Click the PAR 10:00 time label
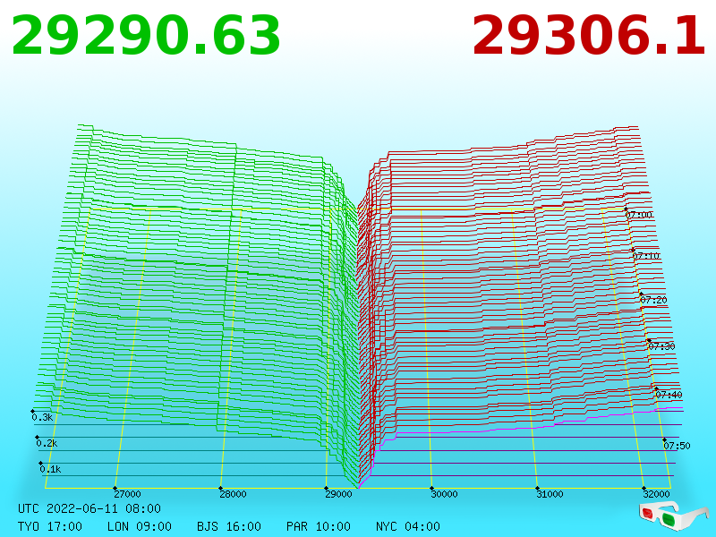716x537 pixels. tap(319, 526)
